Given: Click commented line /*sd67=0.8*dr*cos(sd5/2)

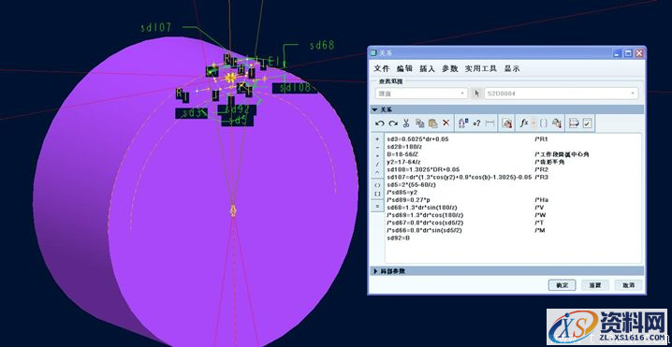Looking at the screenshot, I should tap(425, 223).
